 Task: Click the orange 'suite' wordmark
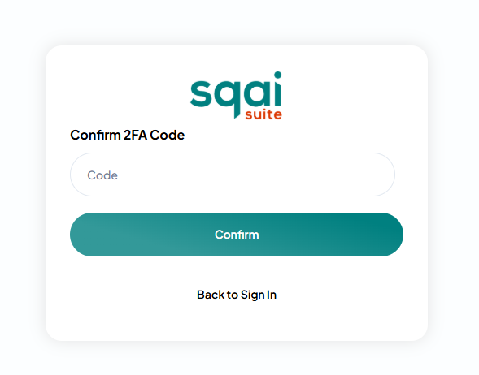263,114
